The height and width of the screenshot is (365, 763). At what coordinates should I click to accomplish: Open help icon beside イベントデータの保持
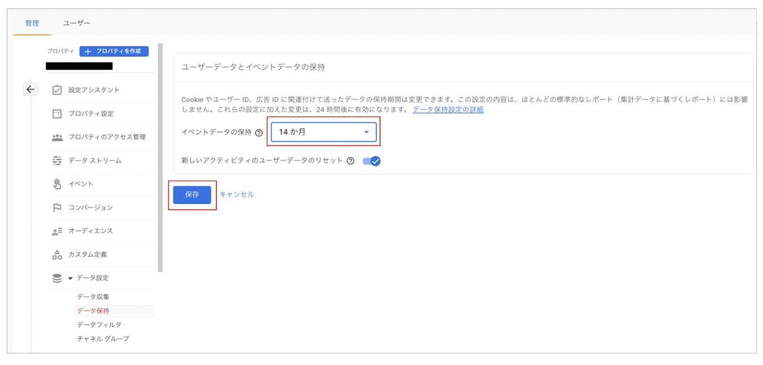coord(259,132)
